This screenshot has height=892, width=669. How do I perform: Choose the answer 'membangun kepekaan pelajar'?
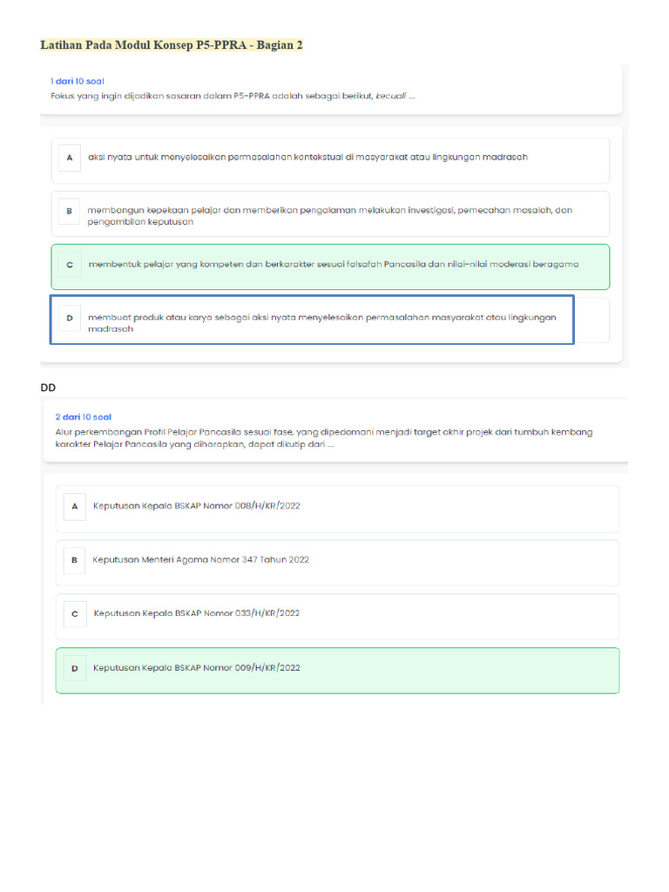coord(329,216)
